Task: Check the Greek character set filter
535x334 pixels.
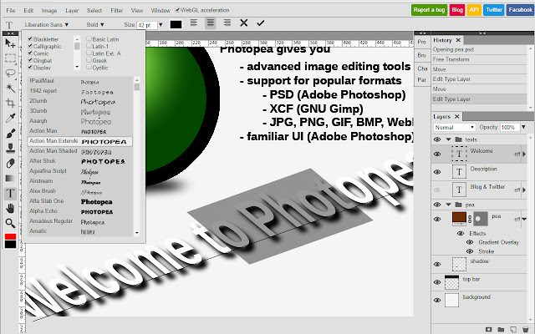Action: tap(89, 60)
